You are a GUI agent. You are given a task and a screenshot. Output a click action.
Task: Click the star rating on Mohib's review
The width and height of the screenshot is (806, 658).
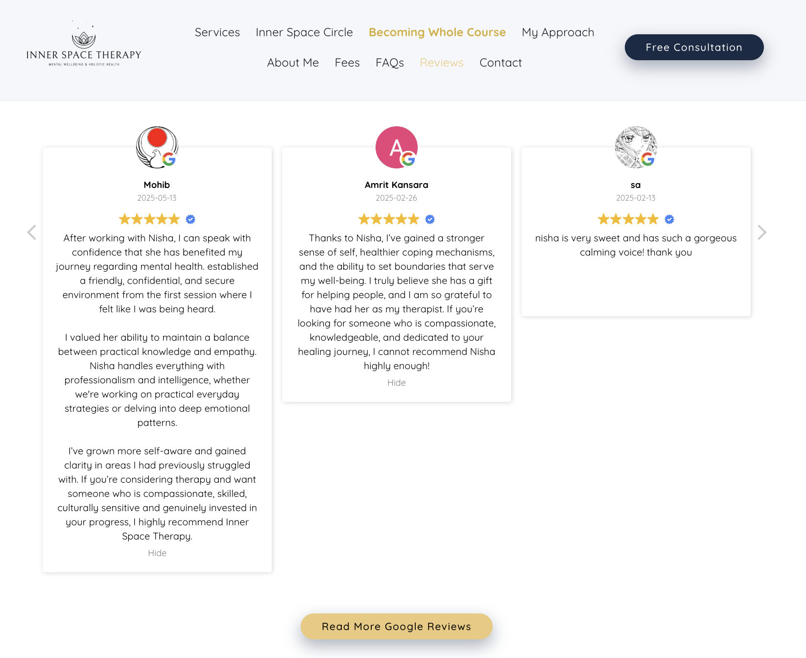tap(149, 219)
